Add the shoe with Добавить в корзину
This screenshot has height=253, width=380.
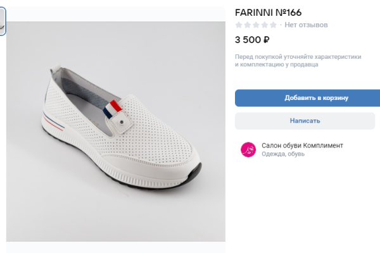[307, 98]
